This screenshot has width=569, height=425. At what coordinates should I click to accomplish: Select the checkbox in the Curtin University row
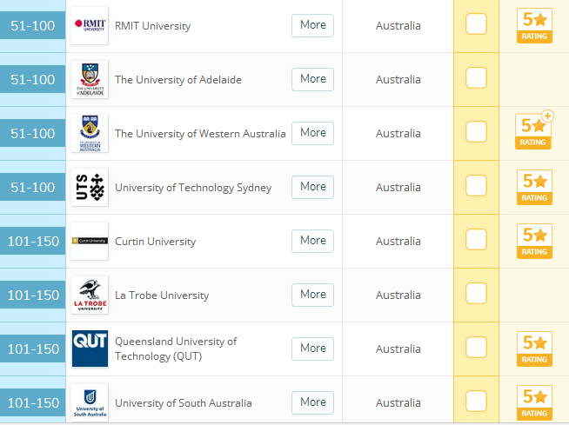[x=476, y=239]
